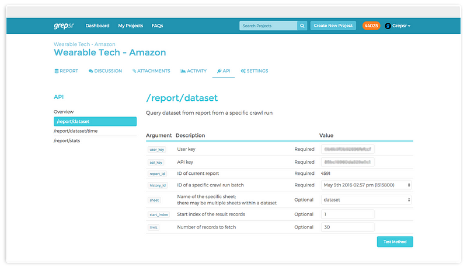This screenshot has width=467, height=268.
Task: Click the start_index argument tag
Action: pyautogui.click(x=159, y=214)
